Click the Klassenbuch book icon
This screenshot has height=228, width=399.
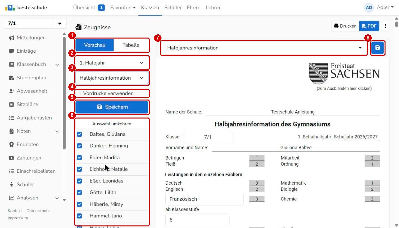point(12,65)
